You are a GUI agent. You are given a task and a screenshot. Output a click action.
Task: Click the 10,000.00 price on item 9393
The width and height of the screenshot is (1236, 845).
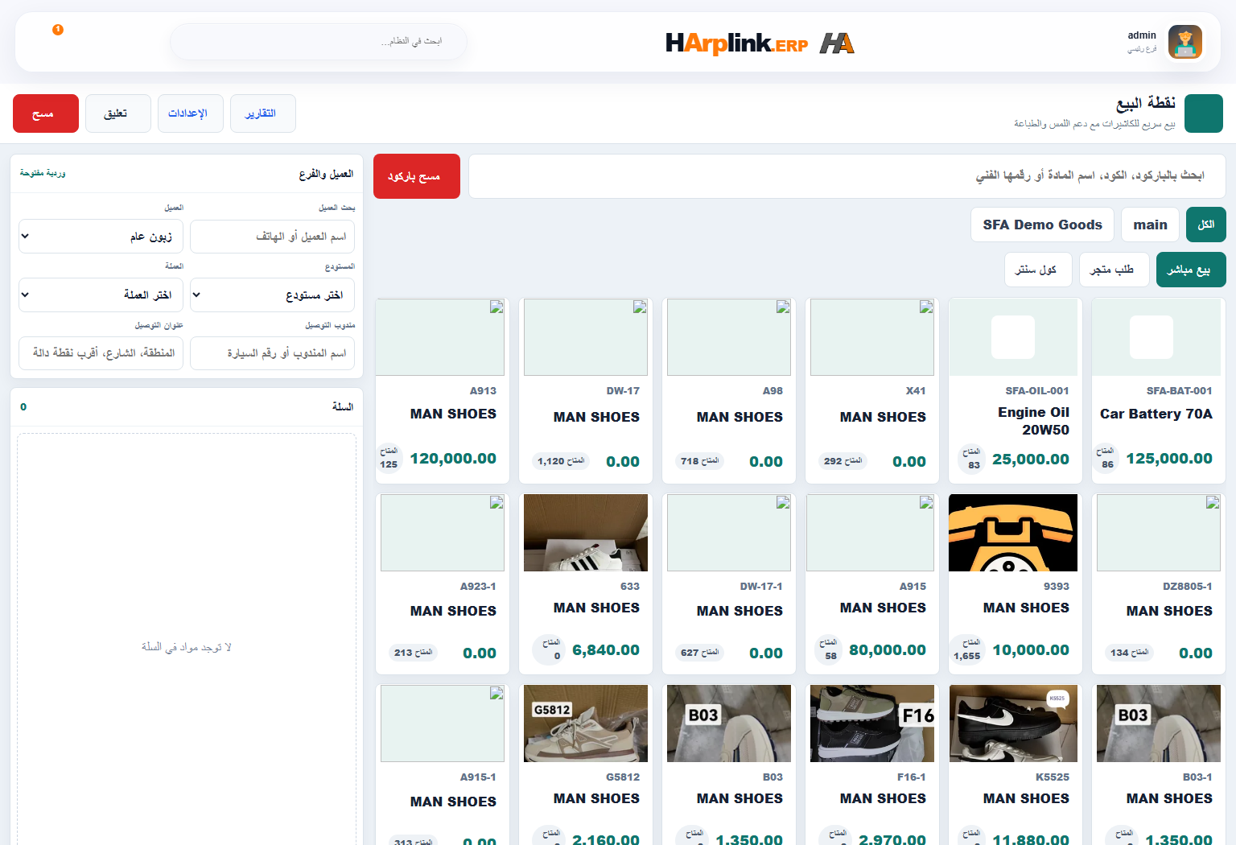[x=1031, y=650]
